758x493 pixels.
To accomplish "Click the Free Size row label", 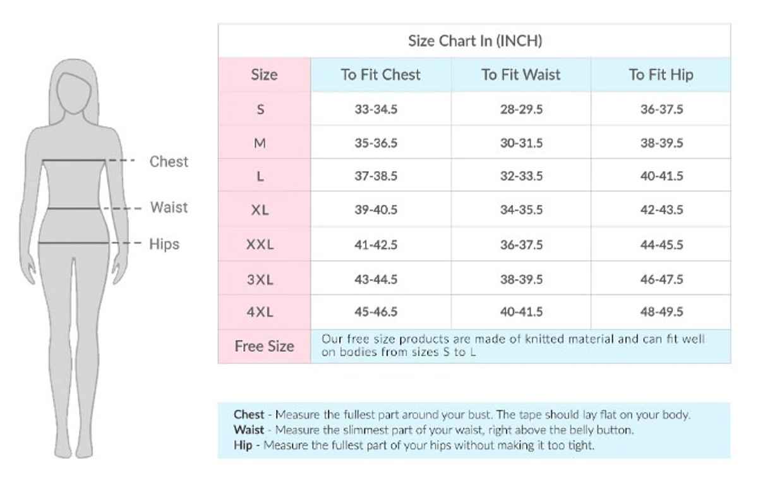I will point(264,346).
